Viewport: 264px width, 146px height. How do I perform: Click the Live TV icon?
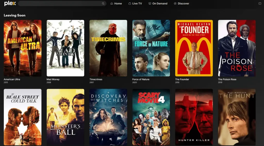point(130,4)
